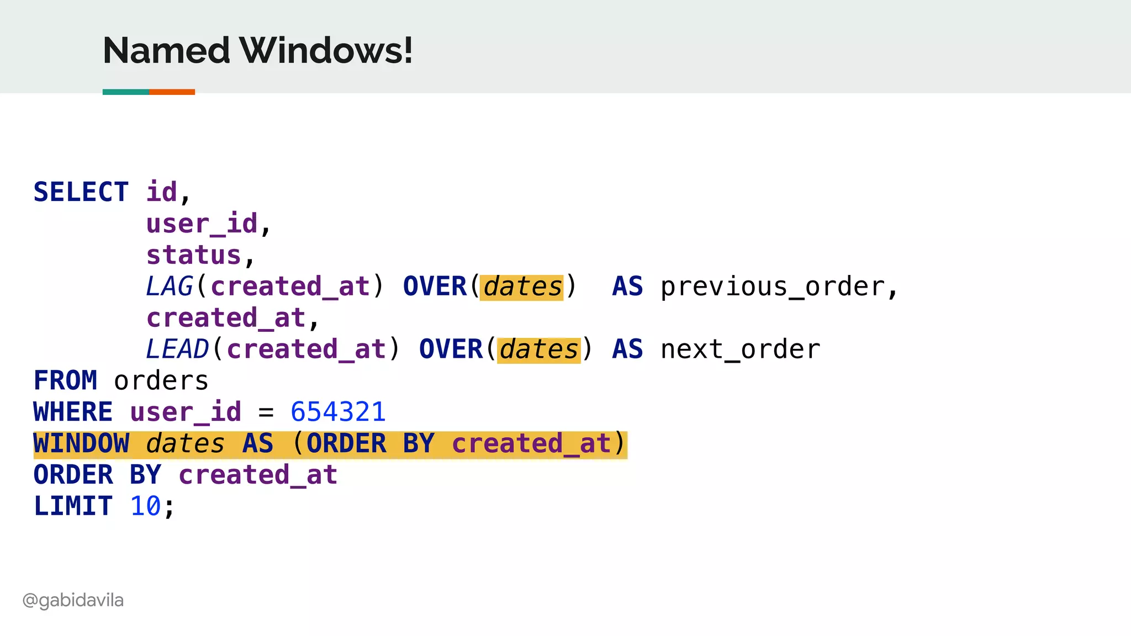Viewport: 1131px width, 636px height.
Task: Click the 'Named Windows!' slide title
Action: point(257,51)
